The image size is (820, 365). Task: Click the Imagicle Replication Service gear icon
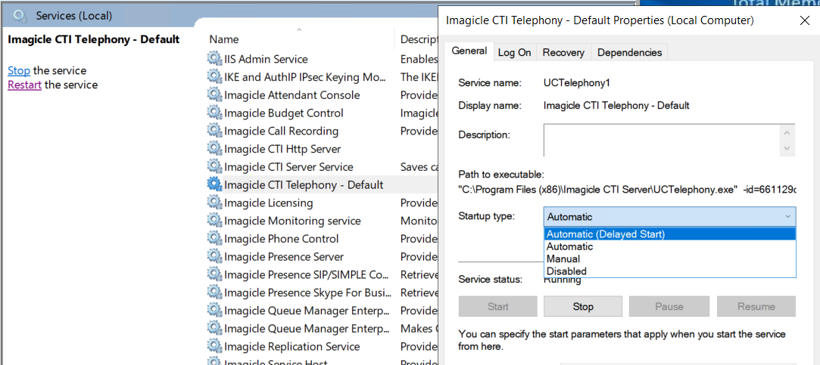(x=215, y=347)
